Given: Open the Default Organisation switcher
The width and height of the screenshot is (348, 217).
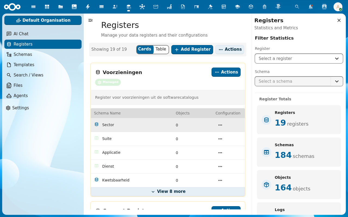Looking at the screenshot, I should (x=43, y=20).
